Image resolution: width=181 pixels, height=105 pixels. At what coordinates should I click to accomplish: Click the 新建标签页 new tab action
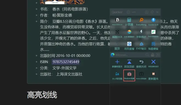(117, 64)
